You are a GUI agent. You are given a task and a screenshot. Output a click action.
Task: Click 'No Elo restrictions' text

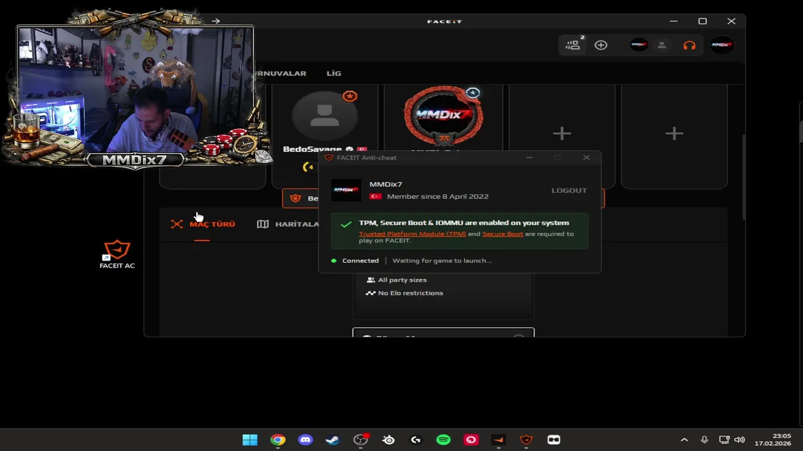tap(410, 293)
